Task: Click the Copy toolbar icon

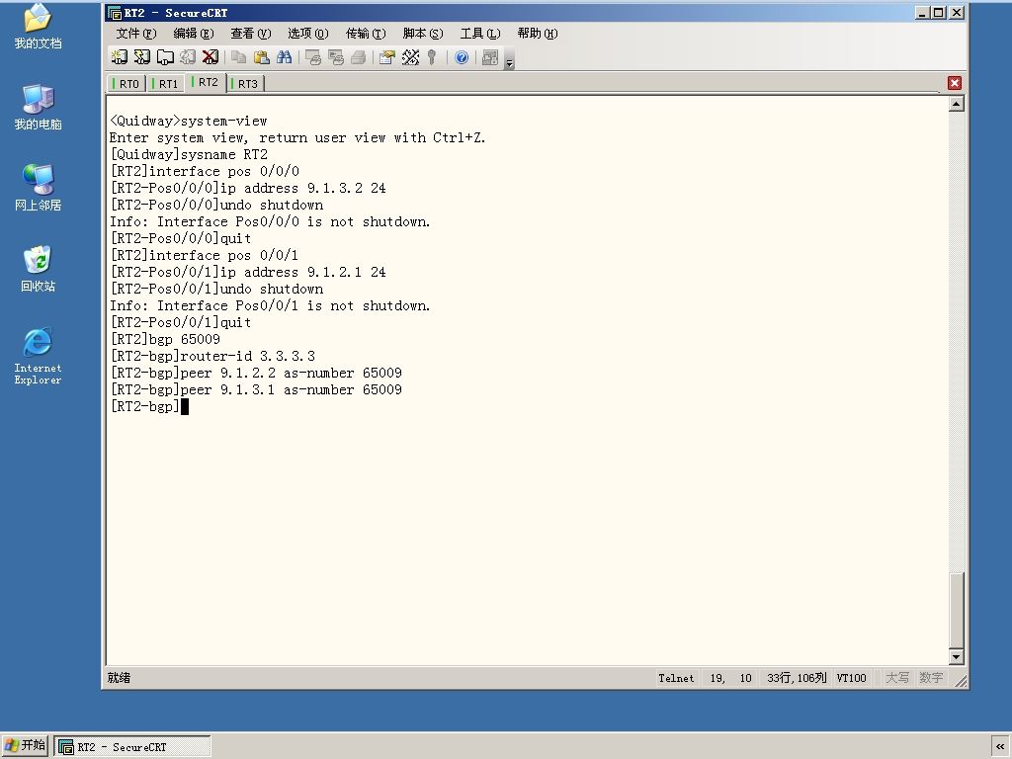Action: point(239,57)
